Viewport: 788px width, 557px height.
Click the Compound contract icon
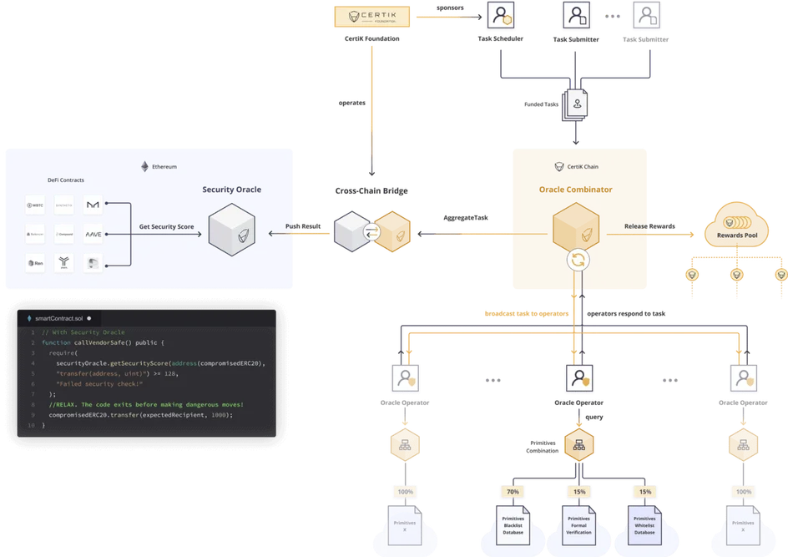(x=63, y=235)
